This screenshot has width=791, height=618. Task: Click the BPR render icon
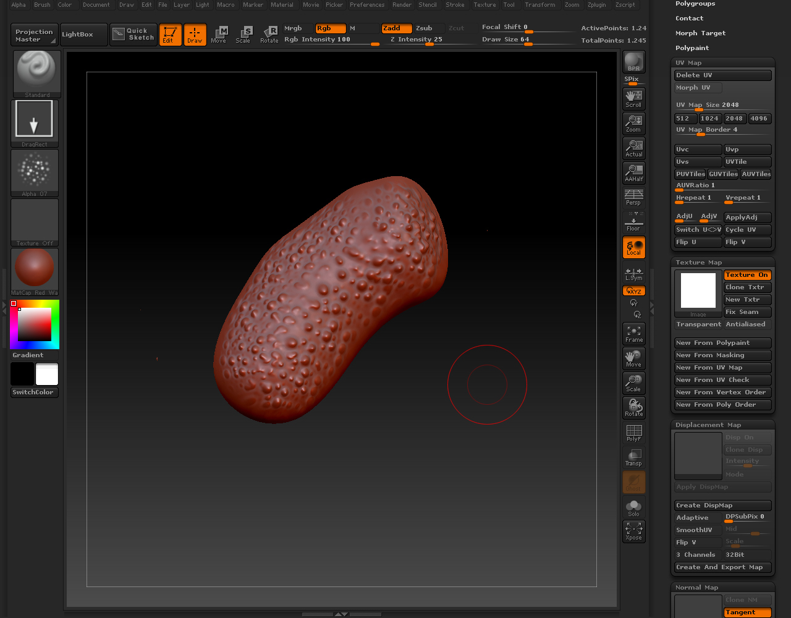[633, 62]
